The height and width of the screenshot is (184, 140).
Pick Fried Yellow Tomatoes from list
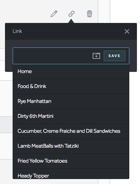click(x=71, y=161)
